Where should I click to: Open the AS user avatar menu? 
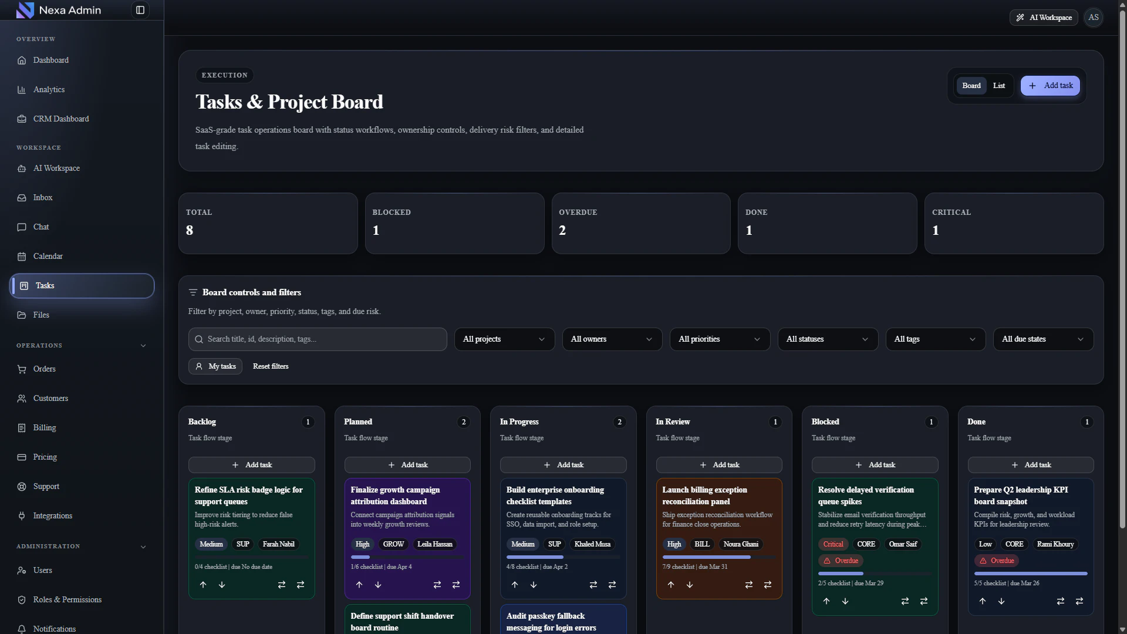1093,18
